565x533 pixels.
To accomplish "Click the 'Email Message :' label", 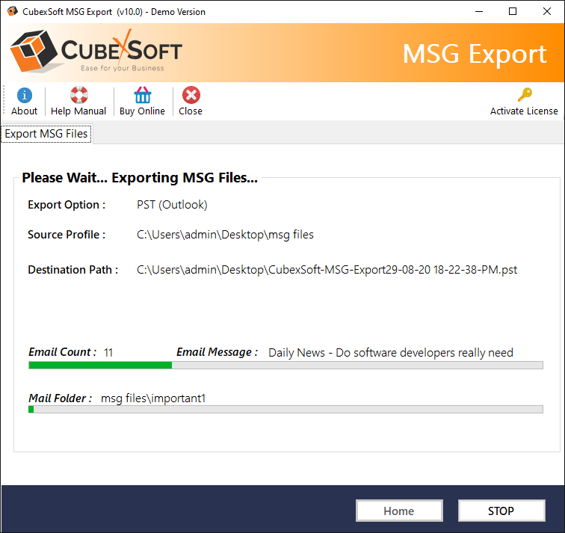I will coord(217,352).
